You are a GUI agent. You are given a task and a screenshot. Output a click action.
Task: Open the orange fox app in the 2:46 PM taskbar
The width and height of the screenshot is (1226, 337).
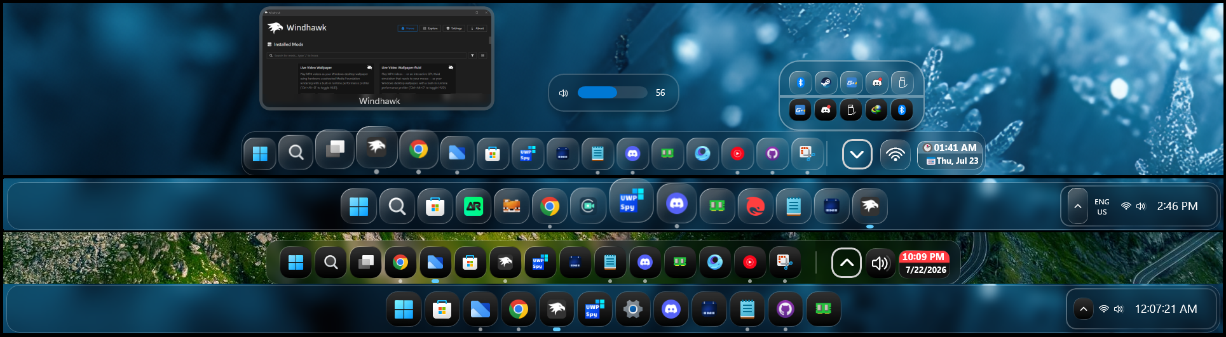tap(512, 206)
